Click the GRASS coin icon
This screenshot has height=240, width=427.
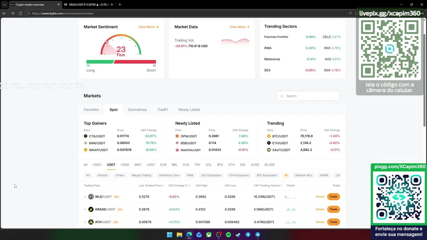(x=91, y=209)
